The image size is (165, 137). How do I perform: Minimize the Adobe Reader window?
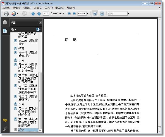click(145, 4)
